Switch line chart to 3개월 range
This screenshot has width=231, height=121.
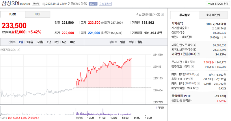click(x=40, y=42)
